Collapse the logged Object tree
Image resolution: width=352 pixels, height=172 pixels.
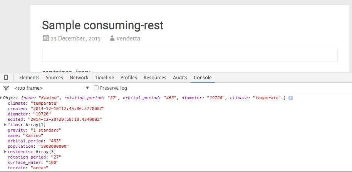[2, 98]
